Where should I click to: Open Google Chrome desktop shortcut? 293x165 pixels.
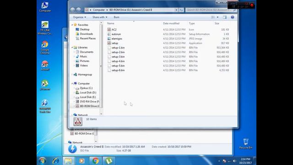(x=45, y=48)
